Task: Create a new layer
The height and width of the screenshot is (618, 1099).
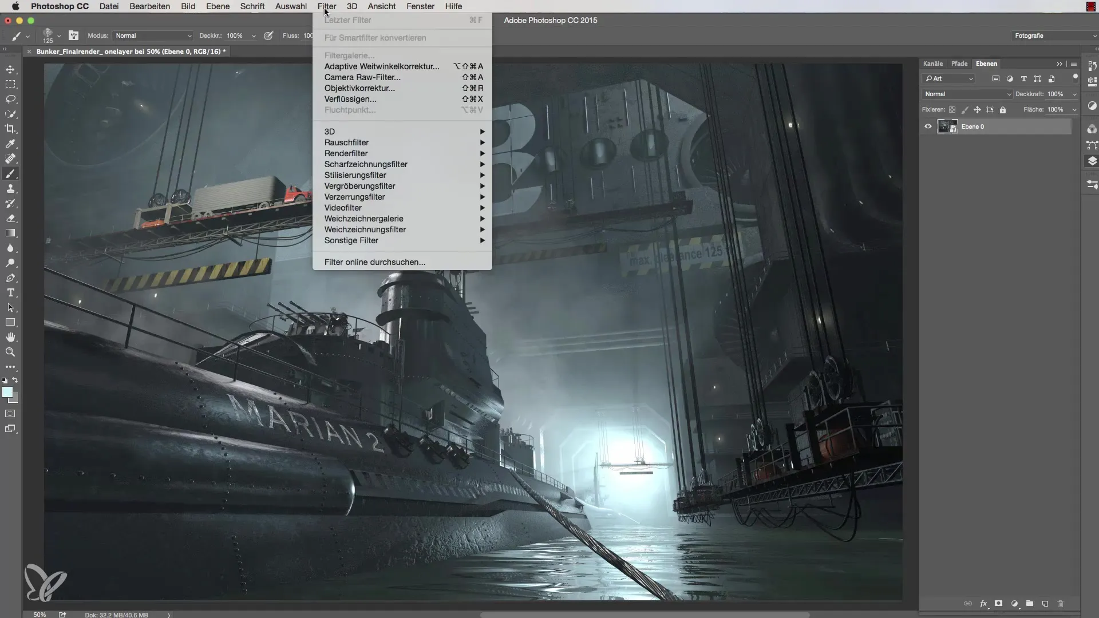Action: [1045, 604]
